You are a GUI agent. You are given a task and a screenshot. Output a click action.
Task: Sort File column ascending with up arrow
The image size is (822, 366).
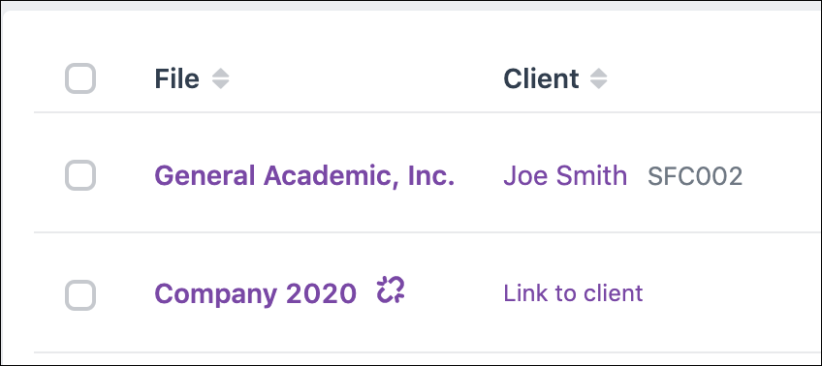point(221,74)
